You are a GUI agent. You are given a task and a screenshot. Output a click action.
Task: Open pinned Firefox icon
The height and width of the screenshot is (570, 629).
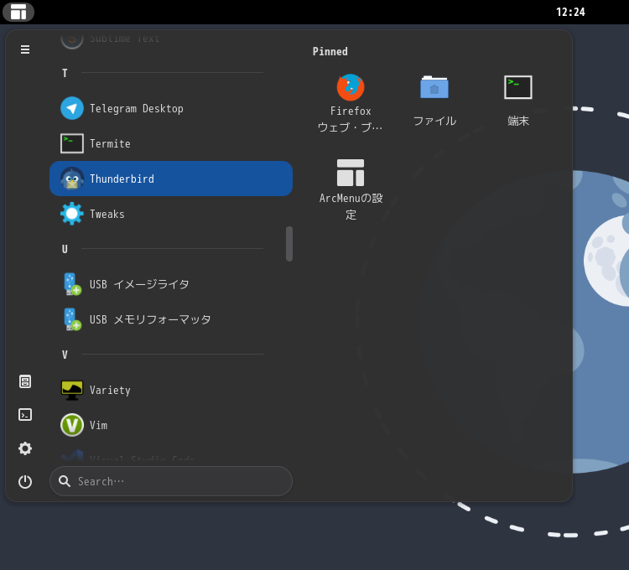[351, 87]
